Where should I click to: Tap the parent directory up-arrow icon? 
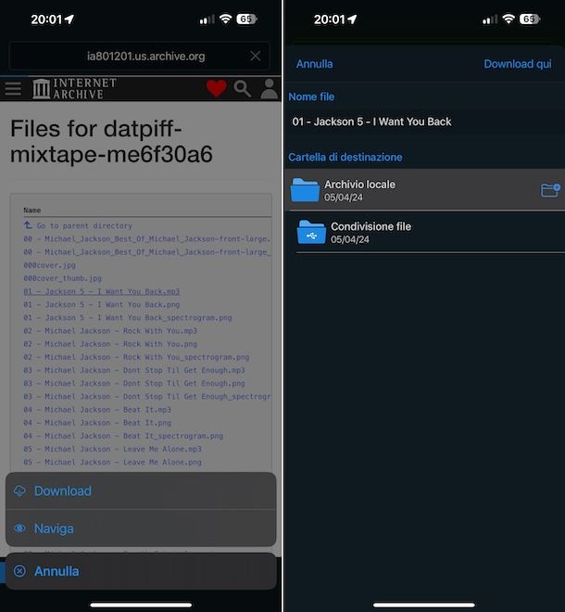(x=28, y=225)
